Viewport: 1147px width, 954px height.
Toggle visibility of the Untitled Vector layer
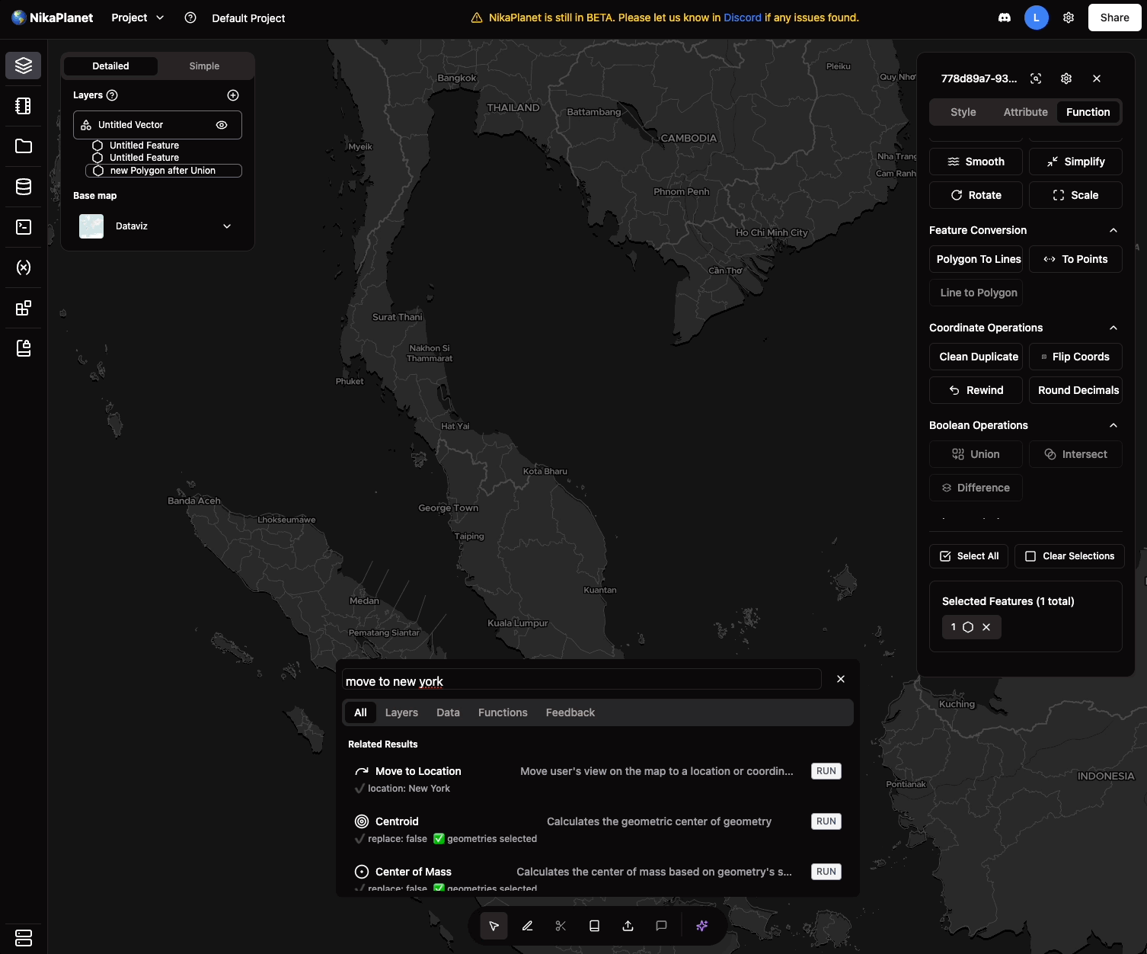[x=222, y=125]
